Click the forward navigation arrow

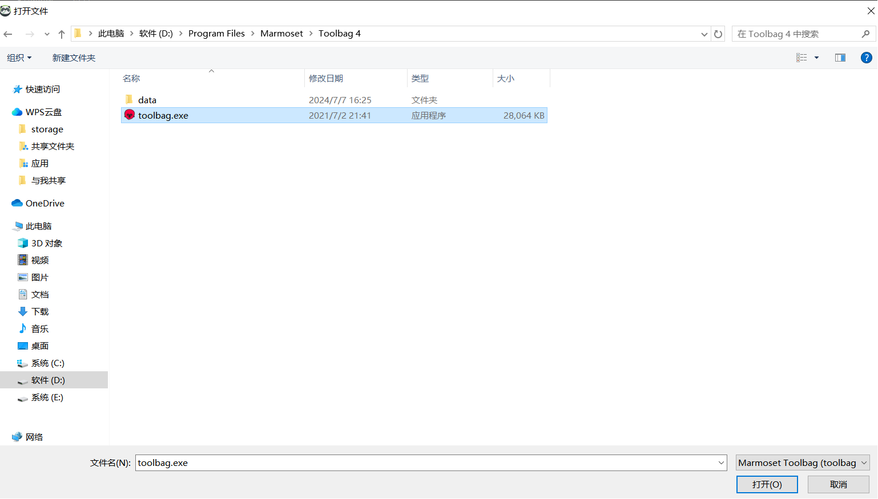(x=30, y=34)
